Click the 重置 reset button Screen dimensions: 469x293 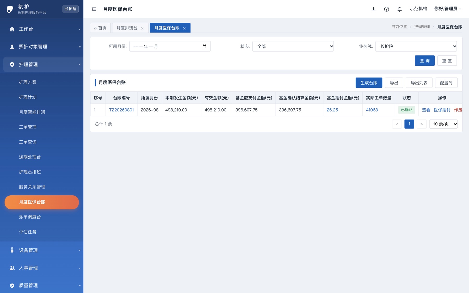pos(447,61)
